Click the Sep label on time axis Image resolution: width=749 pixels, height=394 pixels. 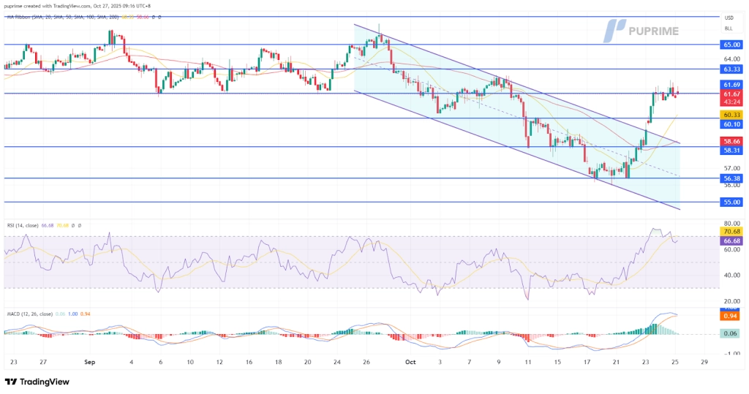pyautogui.click(x=90, y=362)
